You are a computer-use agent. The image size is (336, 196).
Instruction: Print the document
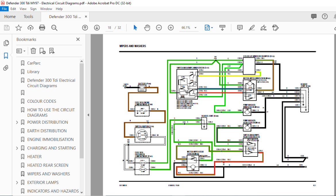42,28
